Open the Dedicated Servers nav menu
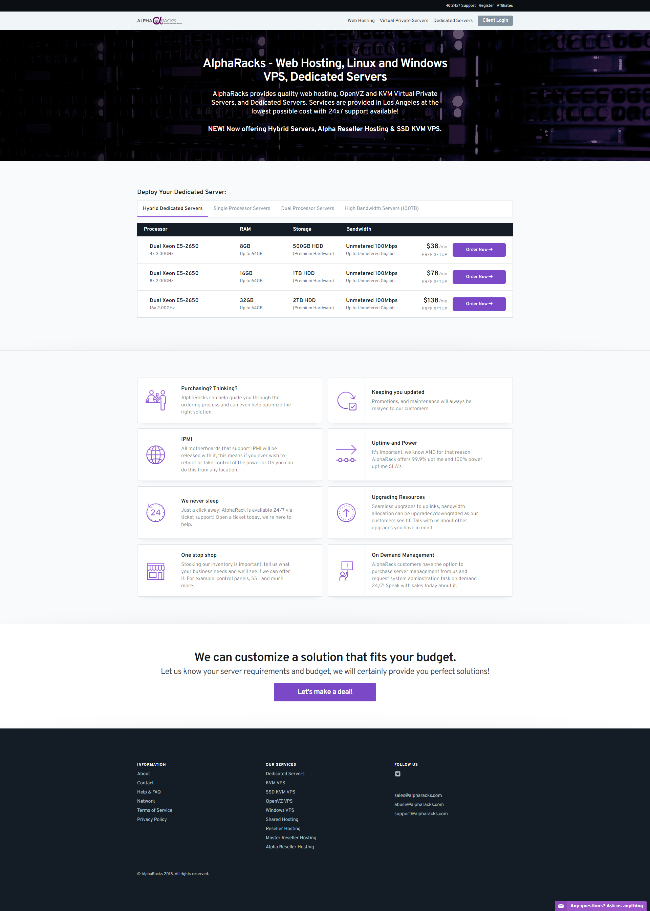The height and width of the screenshot is (911, 650). pos(453,20)
